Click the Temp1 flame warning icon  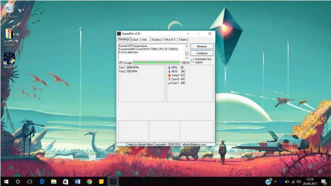click(x=169, y=76)
